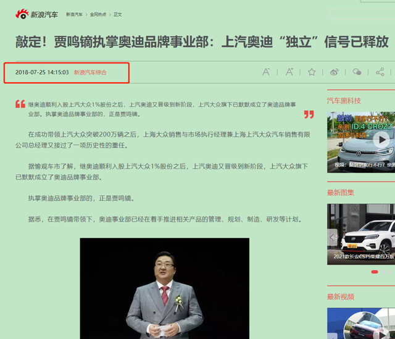The width and height of the screenshot is (395, 339).
Task: Click the paragraph starting 据愉观车市了解
Action: pyautogui.click(x=162, y=172)
